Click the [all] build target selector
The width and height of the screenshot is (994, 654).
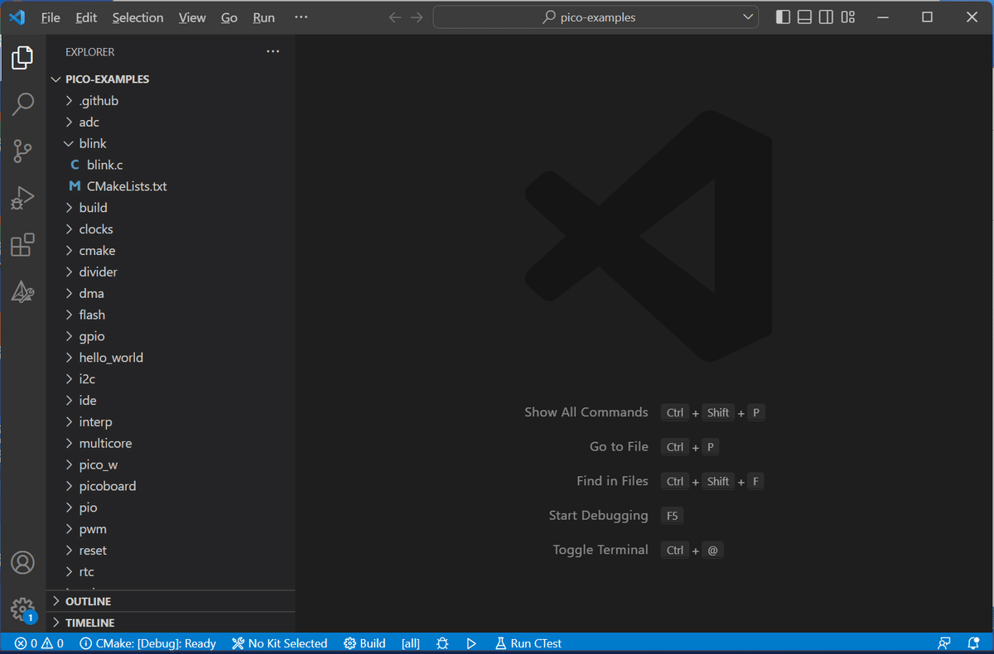click(x=411, y=643)
